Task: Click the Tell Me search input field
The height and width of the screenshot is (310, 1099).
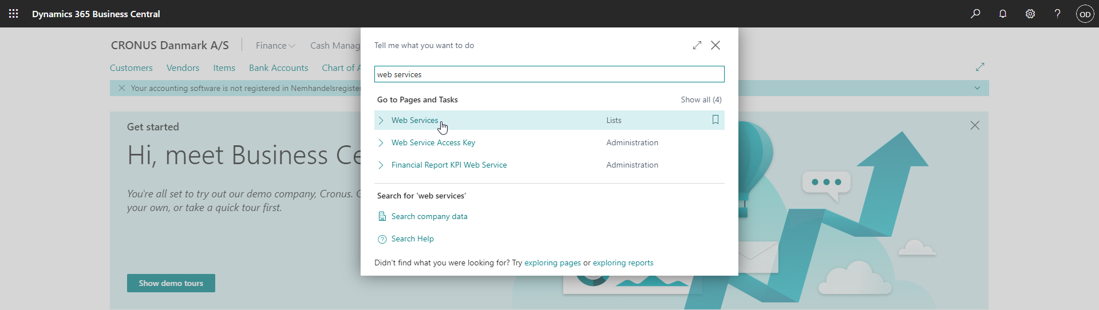Action: 549,74
